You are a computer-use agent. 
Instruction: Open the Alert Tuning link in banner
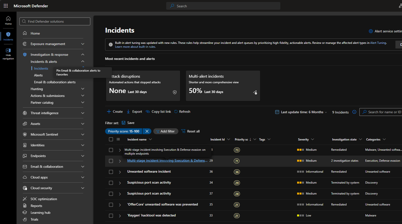(x=378, y=43)
